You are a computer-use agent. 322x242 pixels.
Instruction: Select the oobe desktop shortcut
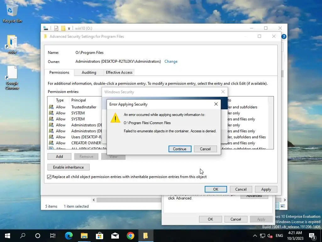pyautogui.click(x=12, y=45)
